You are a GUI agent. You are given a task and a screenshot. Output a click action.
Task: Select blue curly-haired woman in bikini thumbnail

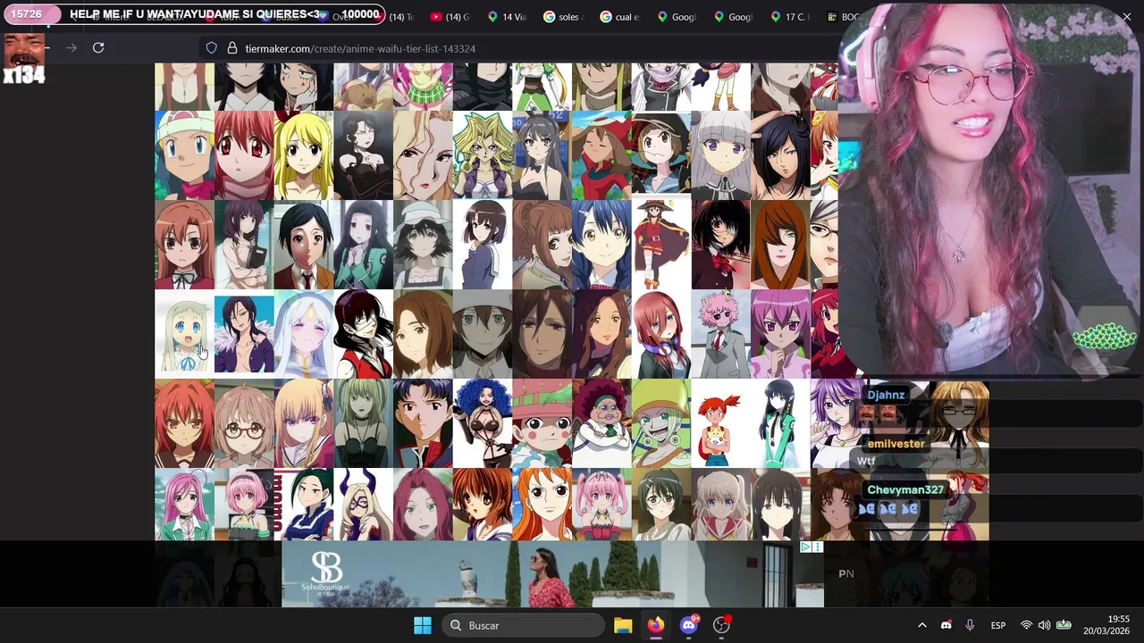(x=482, y=423)
